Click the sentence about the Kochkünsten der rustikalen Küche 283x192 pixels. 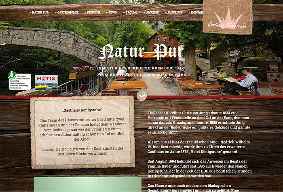click(83, 151)
